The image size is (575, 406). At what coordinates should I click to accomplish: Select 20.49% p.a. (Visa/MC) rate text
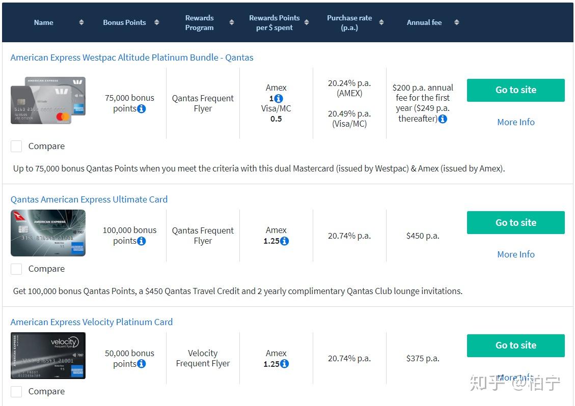point(349,119)
